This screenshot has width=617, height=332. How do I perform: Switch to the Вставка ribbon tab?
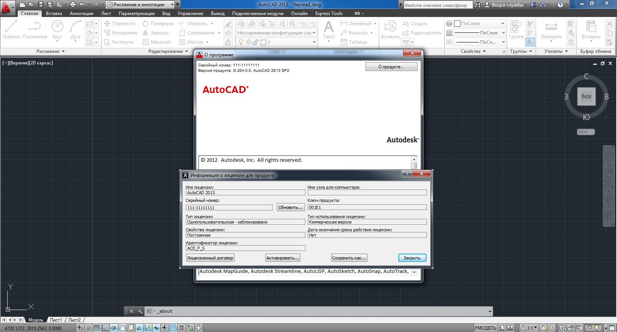tap(54, 14)
